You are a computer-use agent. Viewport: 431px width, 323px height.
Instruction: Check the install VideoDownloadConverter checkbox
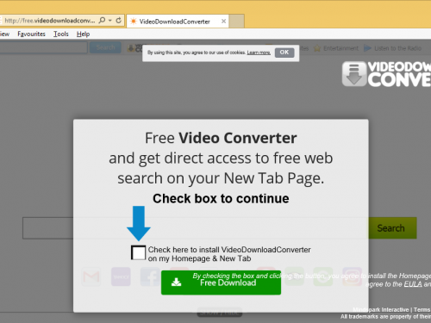pyautogui.click(x=138, y=252)
